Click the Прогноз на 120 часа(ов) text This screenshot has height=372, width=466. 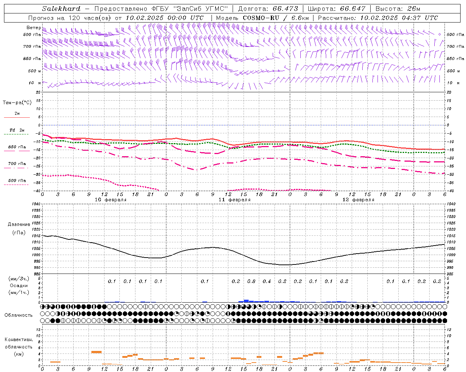point(70,18)
